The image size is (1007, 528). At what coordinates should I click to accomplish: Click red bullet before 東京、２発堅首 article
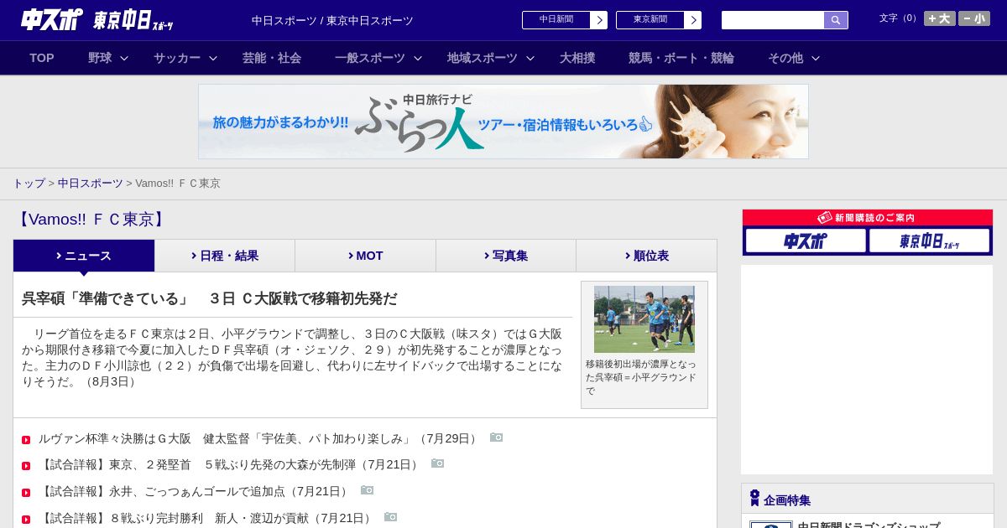26,466
